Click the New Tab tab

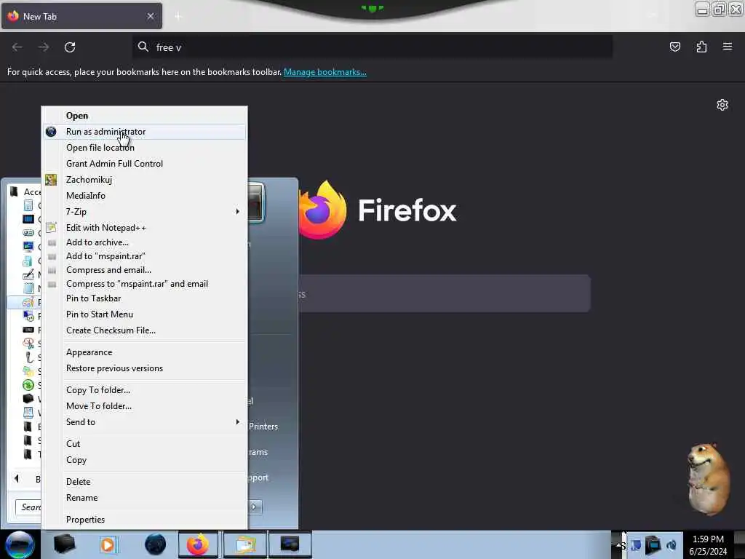[x=81, y=16]
